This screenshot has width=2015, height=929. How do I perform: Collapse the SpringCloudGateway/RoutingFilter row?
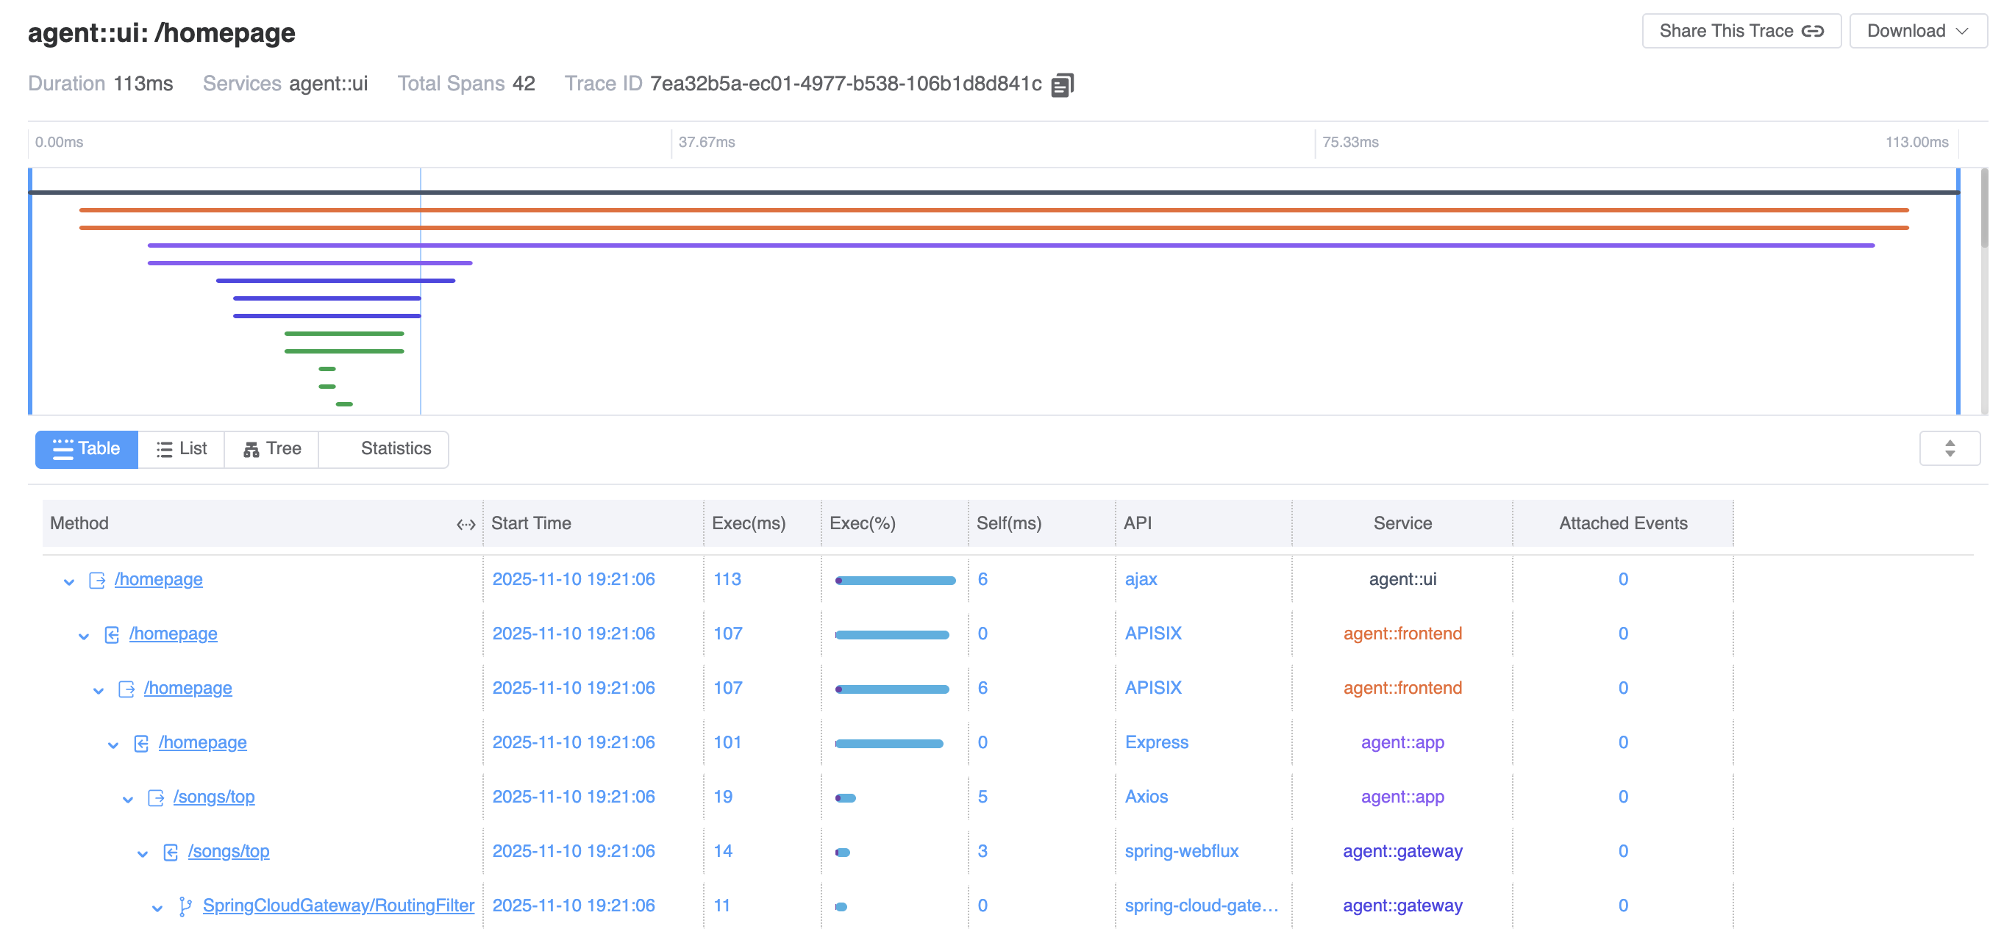(x=157, y=907)
